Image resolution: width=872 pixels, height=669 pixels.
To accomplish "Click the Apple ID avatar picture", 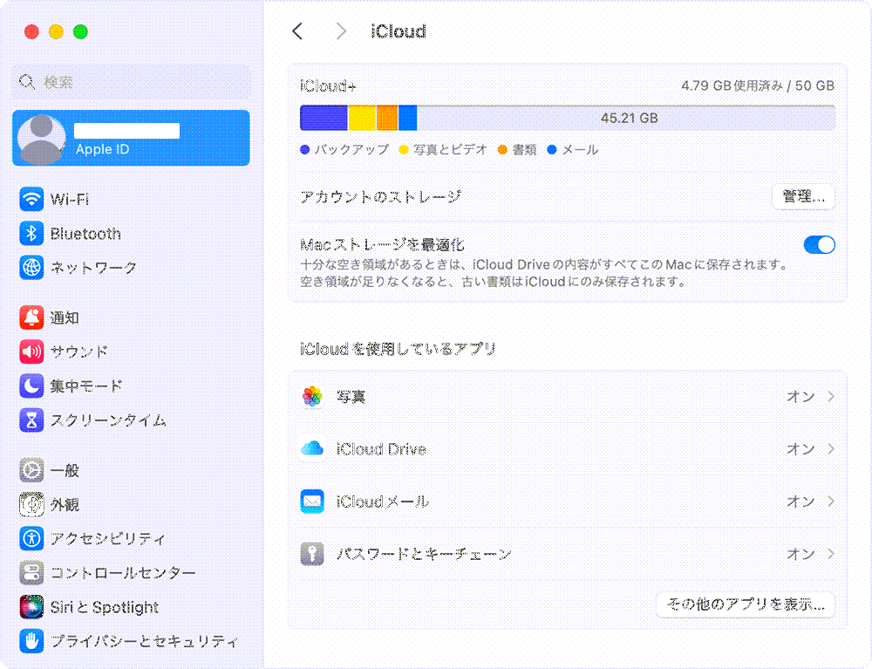I will [x=42, y=139].
